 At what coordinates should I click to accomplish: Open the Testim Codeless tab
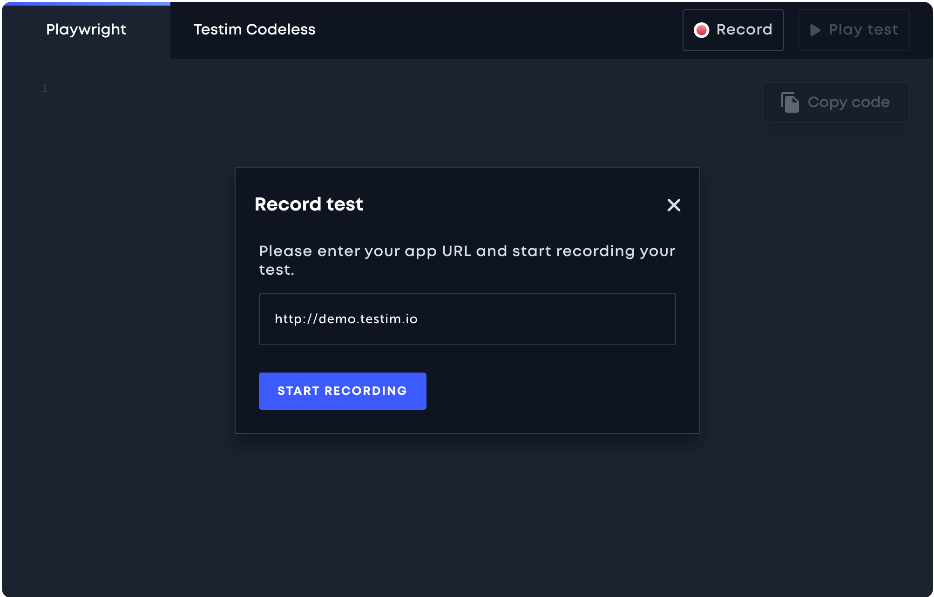pos(254,30)
